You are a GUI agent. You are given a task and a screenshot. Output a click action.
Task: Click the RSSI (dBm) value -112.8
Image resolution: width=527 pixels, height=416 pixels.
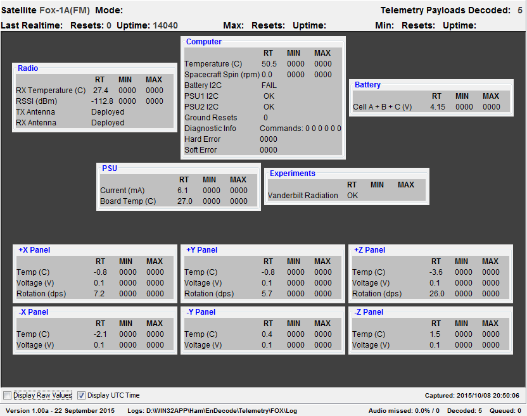102,101
